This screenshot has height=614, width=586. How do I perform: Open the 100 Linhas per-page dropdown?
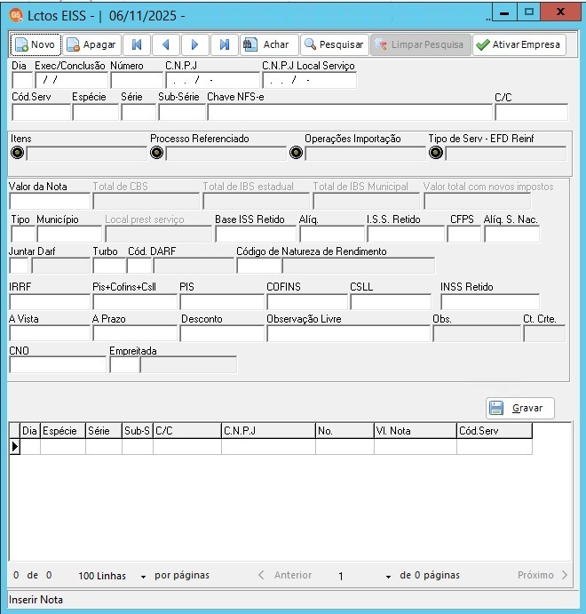point(143,577)
